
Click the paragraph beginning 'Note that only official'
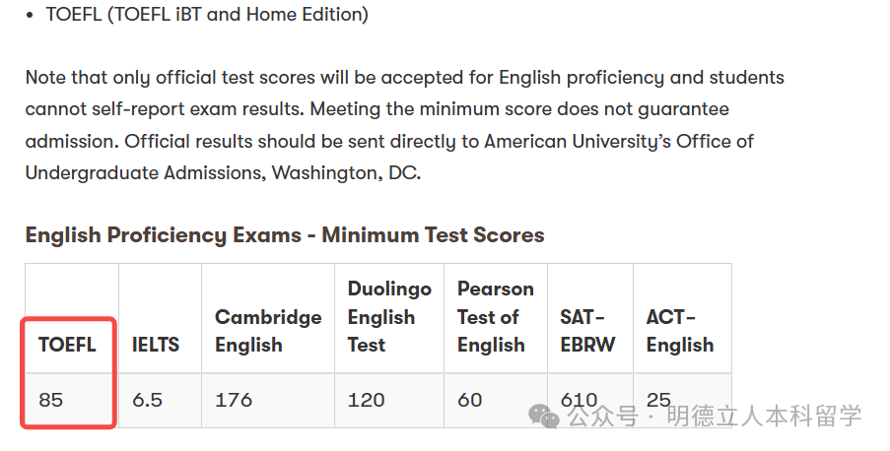pyautogui.click(x=404, y=77)
